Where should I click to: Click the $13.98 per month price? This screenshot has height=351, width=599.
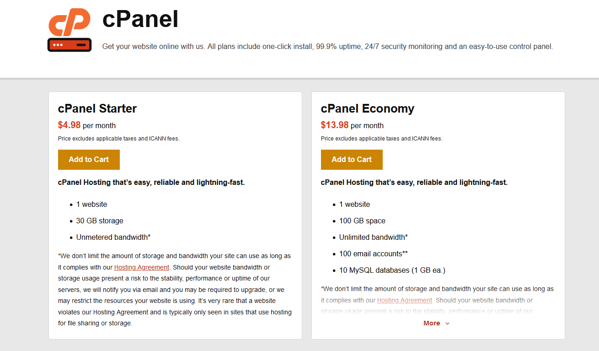click(x=352, y=125)
